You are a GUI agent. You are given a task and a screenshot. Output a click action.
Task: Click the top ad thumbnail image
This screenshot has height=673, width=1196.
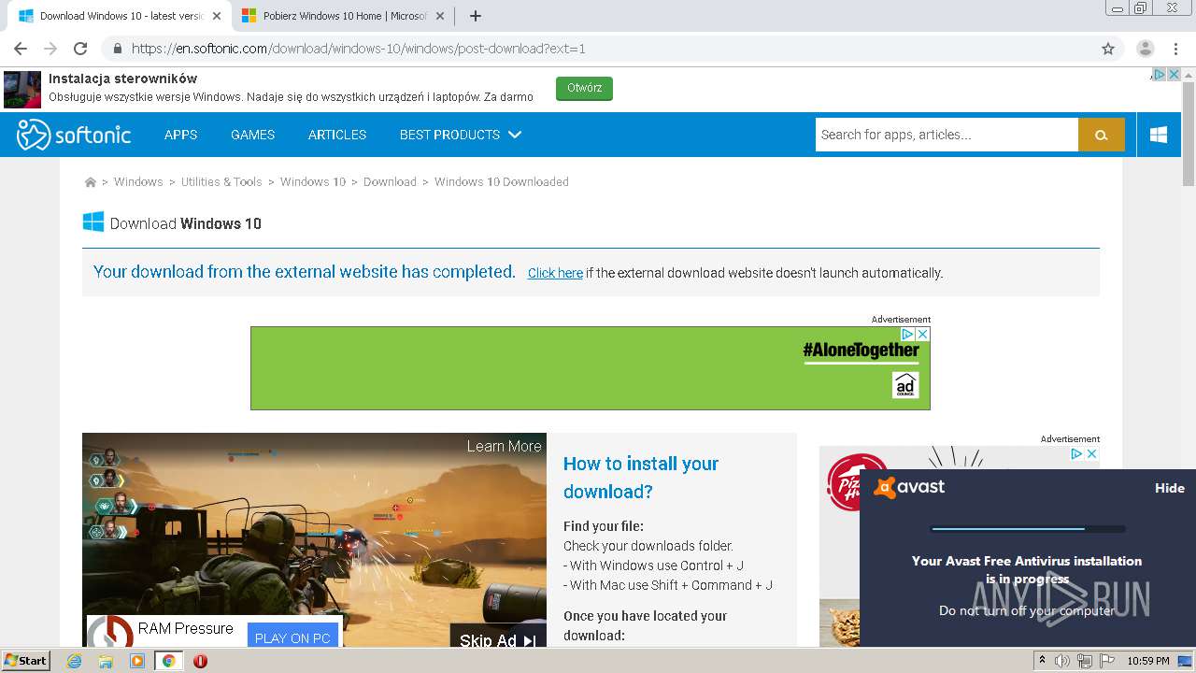coord(22,90)
